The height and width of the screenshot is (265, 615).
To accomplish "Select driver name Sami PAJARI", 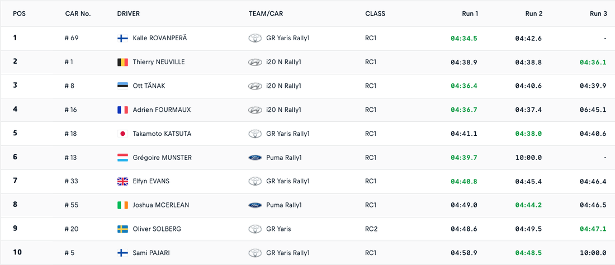I will tap(151, 253).
